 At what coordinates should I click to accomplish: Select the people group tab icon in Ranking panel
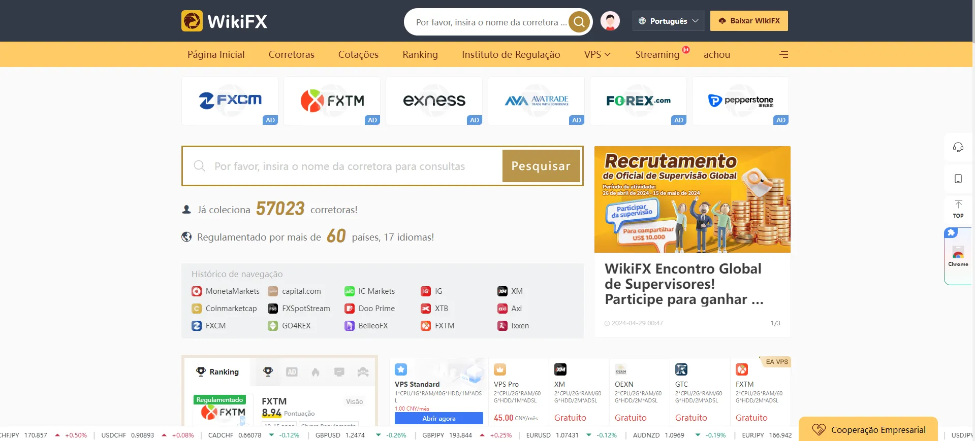coord(363,372)
